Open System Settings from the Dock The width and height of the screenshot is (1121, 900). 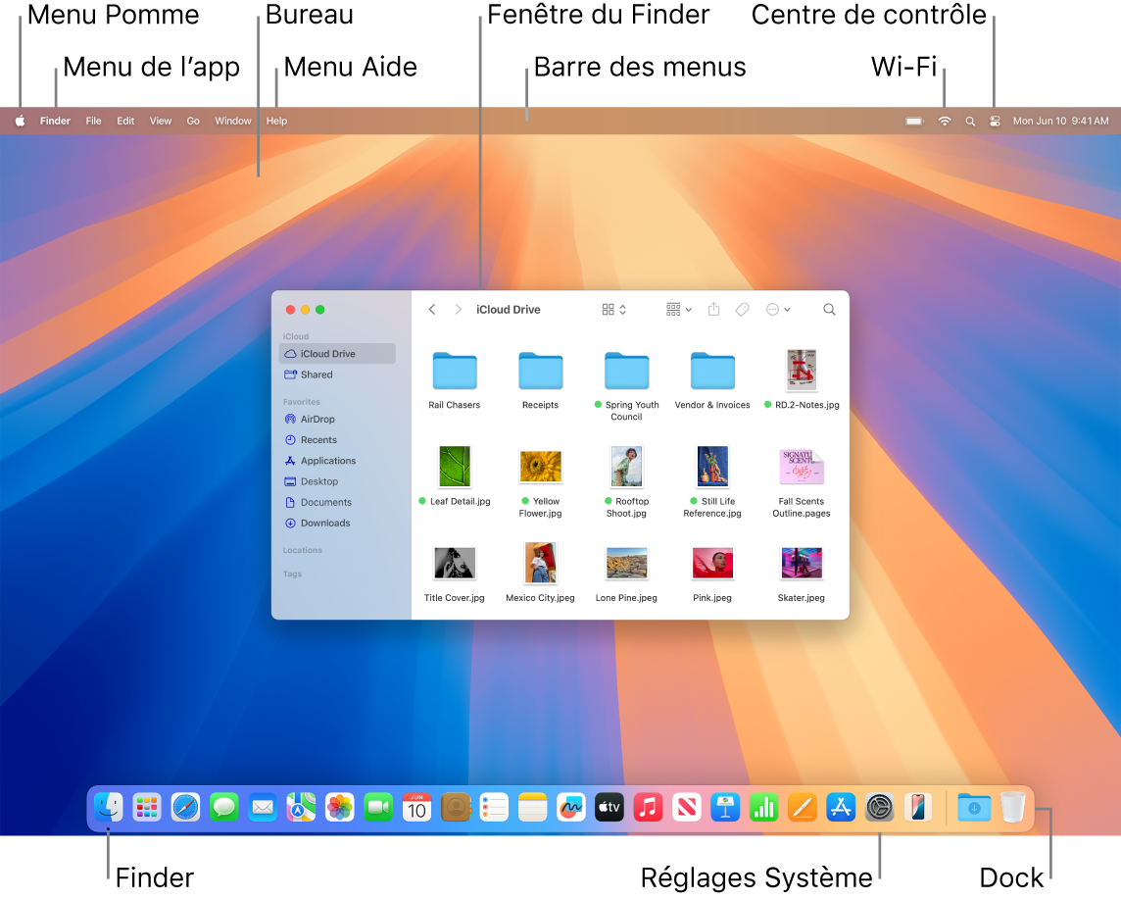point(879,808)
